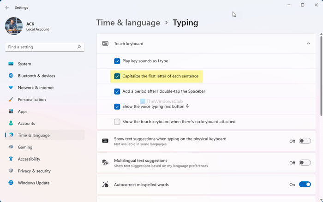323x202 pixels.
Task: Click the Gaming controller icon
Action: click(x=11, y=147)
